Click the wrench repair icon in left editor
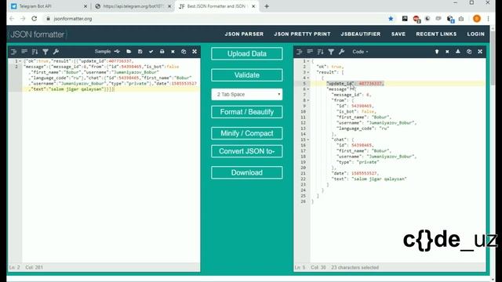Viewport: 502px width, 282px height. (56, 52)
